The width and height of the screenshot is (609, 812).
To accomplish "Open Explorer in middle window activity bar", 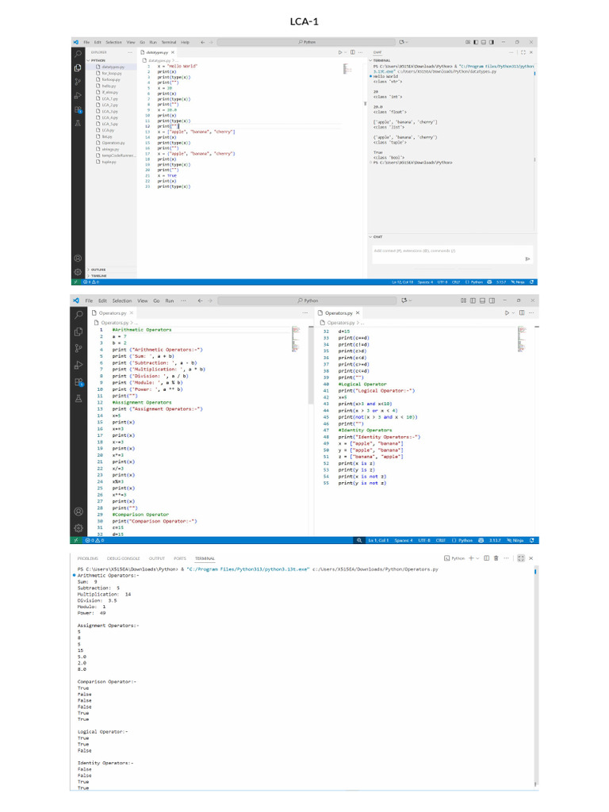I will point(79,331).
